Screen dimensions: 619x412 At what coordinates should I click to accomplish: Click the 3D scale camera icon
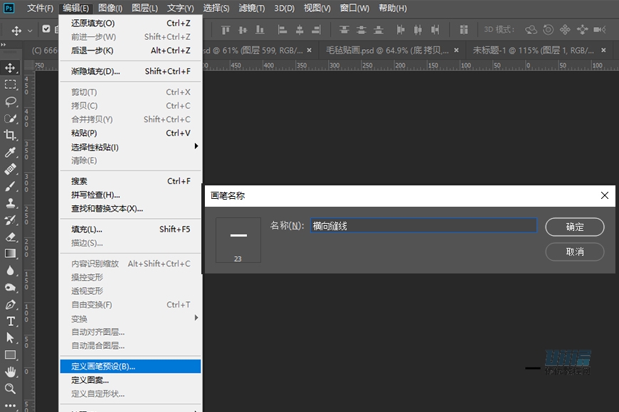[x=599, y=30]
